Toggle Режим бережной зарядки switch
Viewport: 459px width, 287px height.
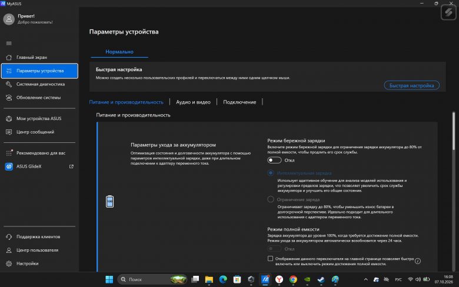tap(274, 161)
